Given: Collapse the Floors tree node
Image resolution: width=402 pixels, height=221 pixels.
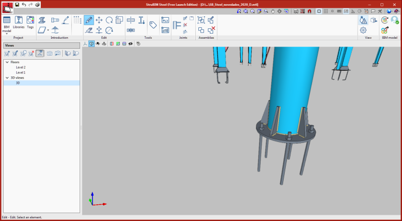Looking at the screenshot, I should 7,62.
